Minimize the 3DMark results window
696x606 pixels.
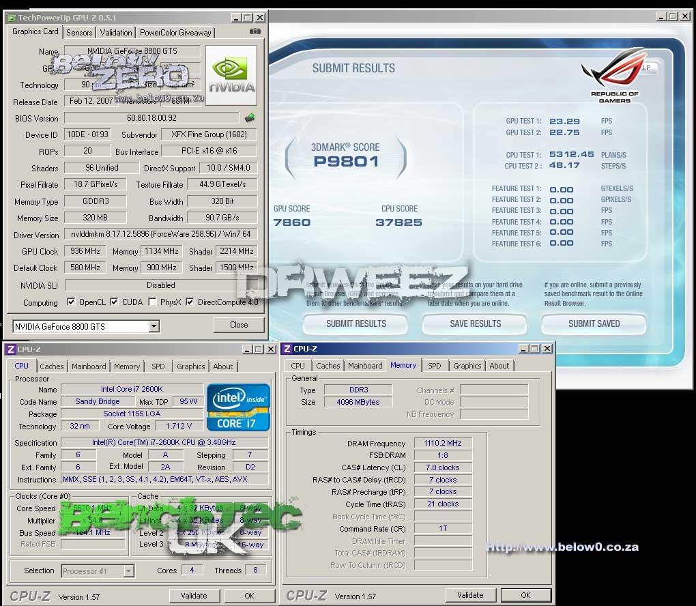661,16
